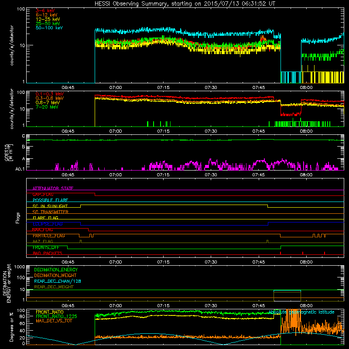Click the DECIMATION ENERGY or weight axis title
349x349 pixels.
coord(7,283)
